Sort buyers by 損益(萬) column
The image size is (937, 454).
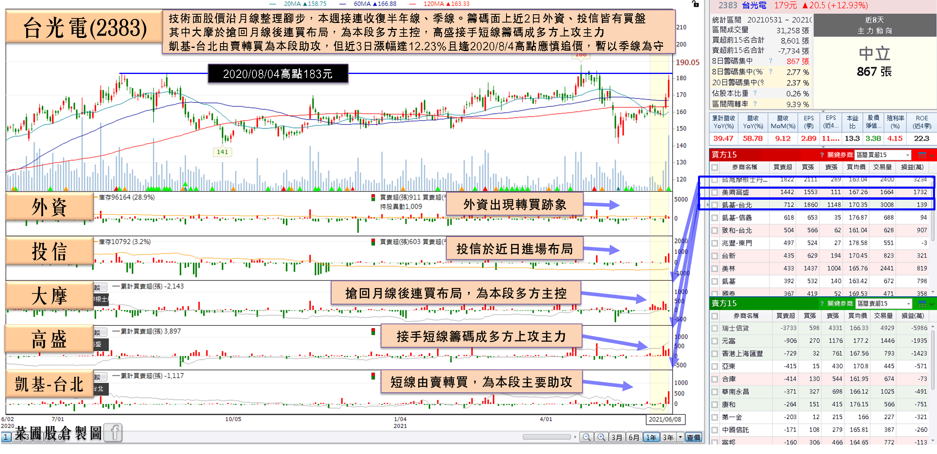click(x=912, y=167)
